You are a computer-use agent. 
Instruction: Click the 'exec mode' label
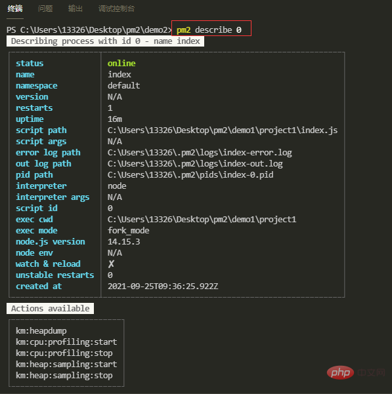click(x=37, y=230)
